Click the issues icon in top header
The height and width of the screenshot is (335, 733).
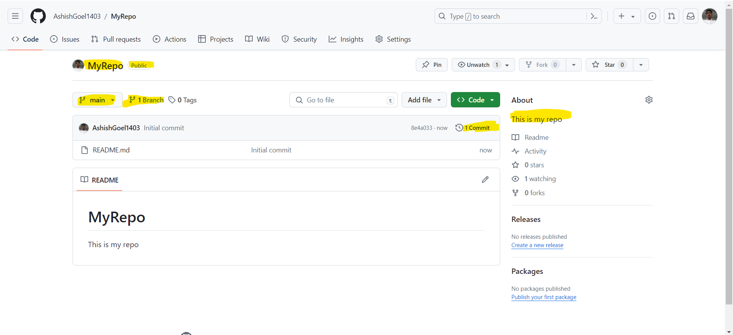coord(652,16)
